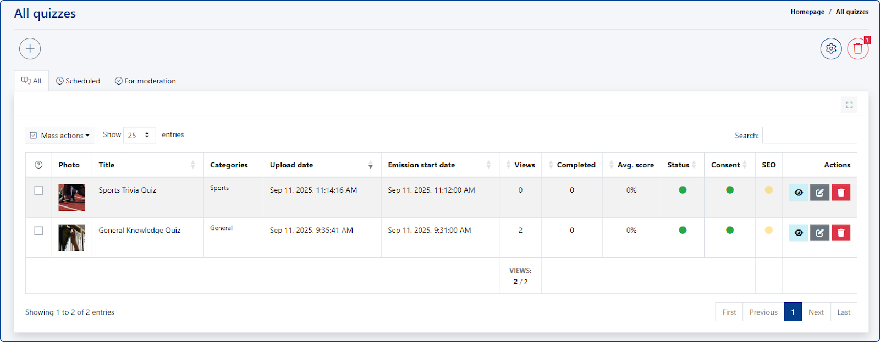This screenshot has width=880, height=342.
Task: Open the For moderation tab
Action: pos(145,81)
